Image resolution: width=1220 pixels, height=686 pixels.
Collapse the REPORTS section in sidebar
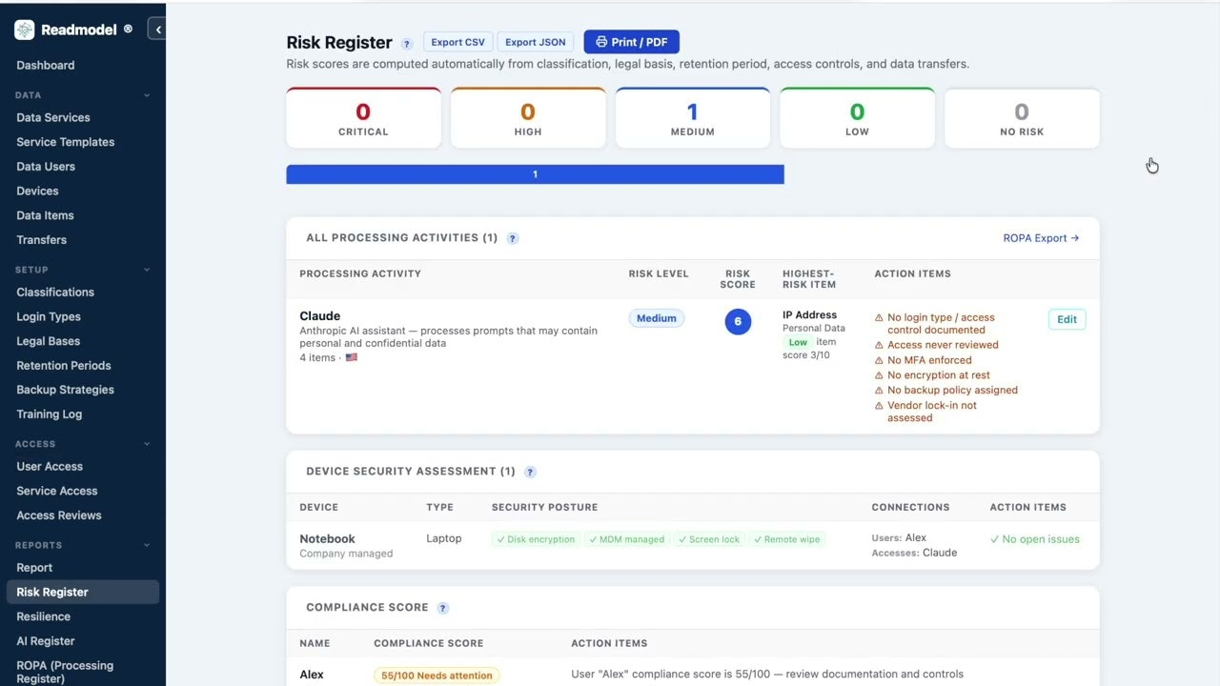coord(147,545)
